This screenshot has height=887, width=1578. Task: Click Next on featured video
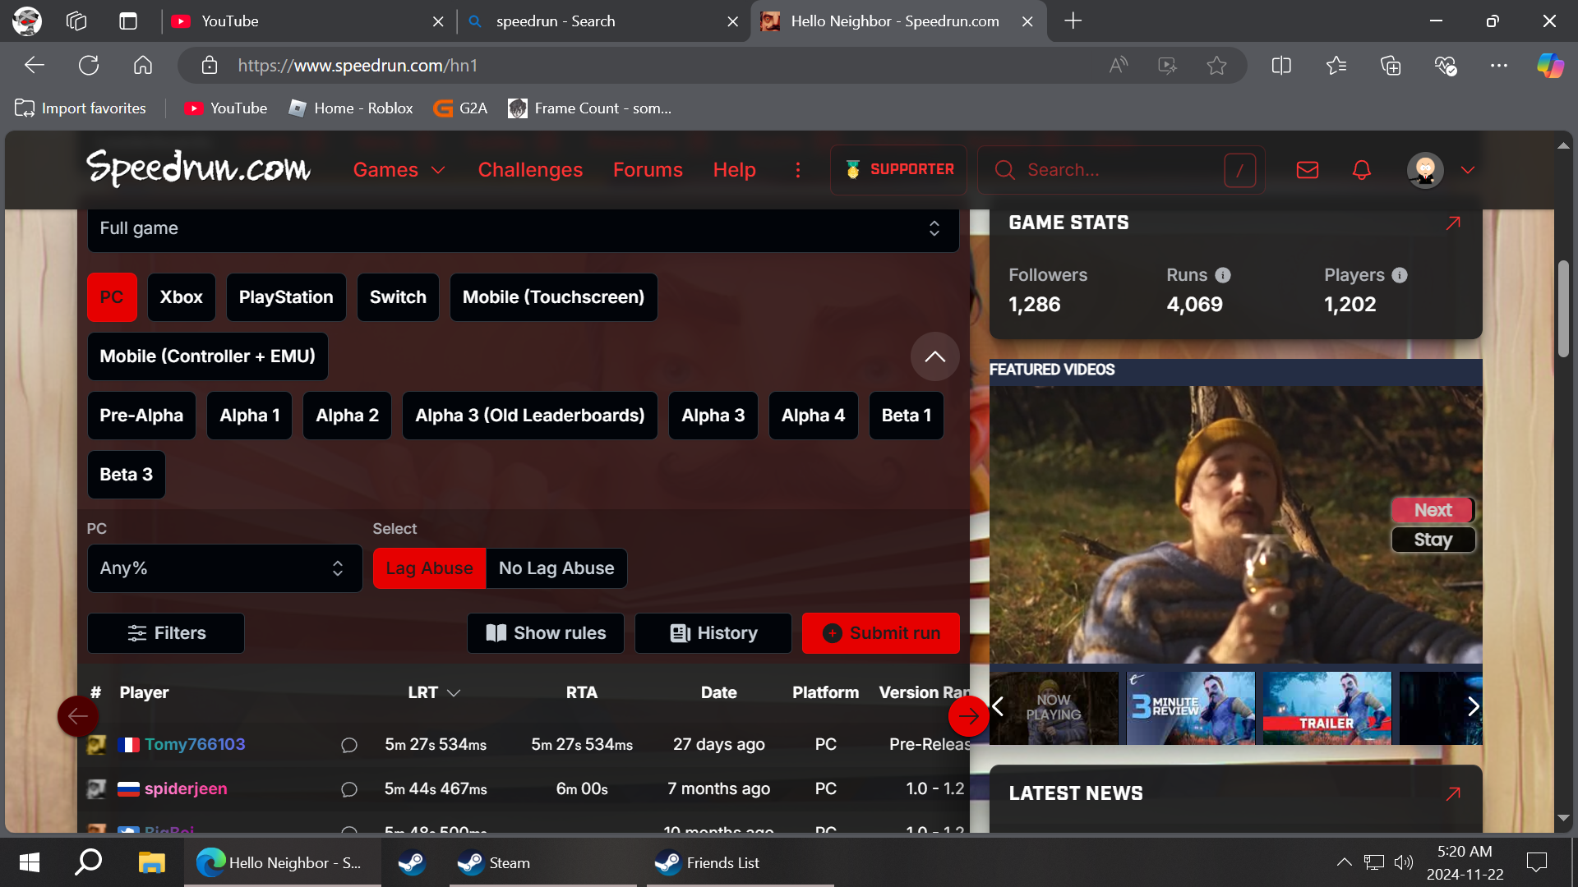coord(1433,510)
